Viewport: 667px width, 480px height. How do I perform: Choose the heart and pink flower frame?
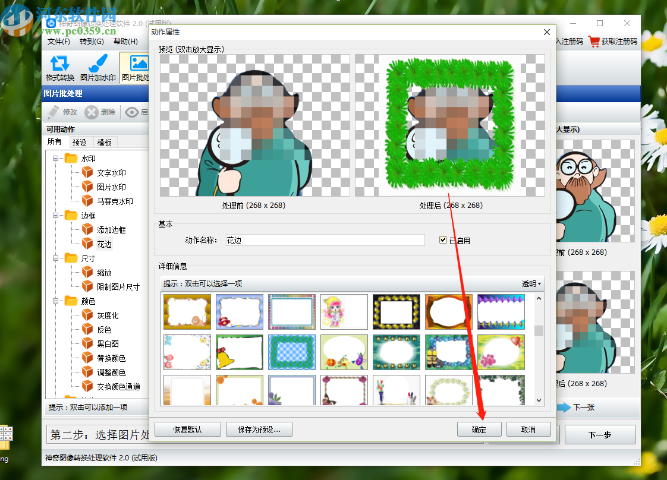pyautogui.click(x=501, y=352)
